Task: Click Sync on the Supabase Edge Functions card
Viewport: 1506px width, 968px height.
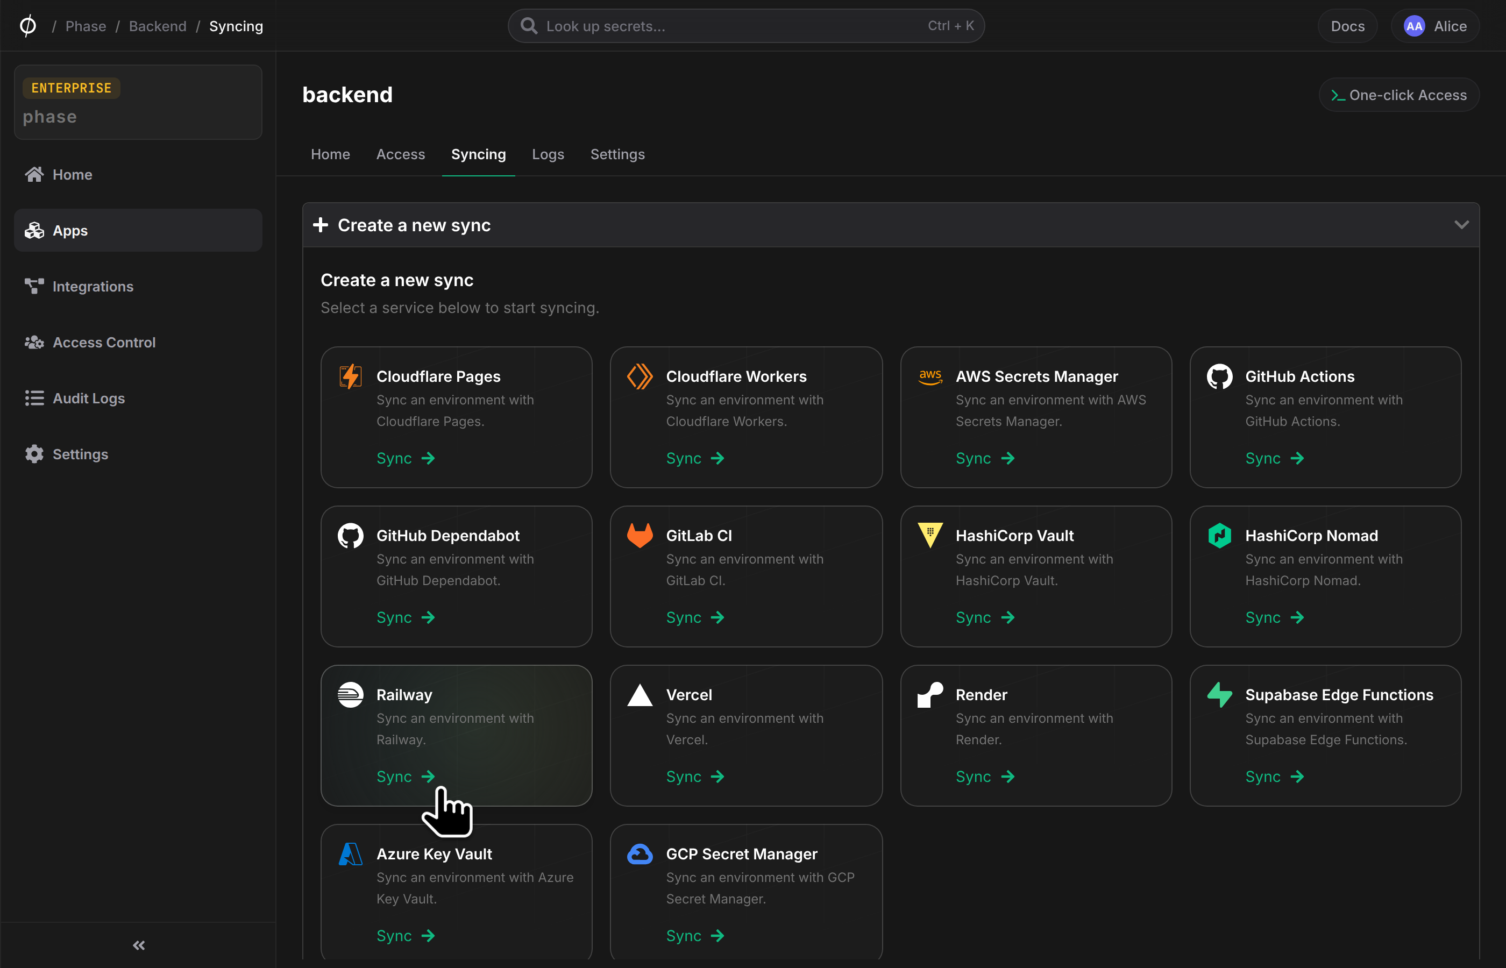Action: point(1275,777)
